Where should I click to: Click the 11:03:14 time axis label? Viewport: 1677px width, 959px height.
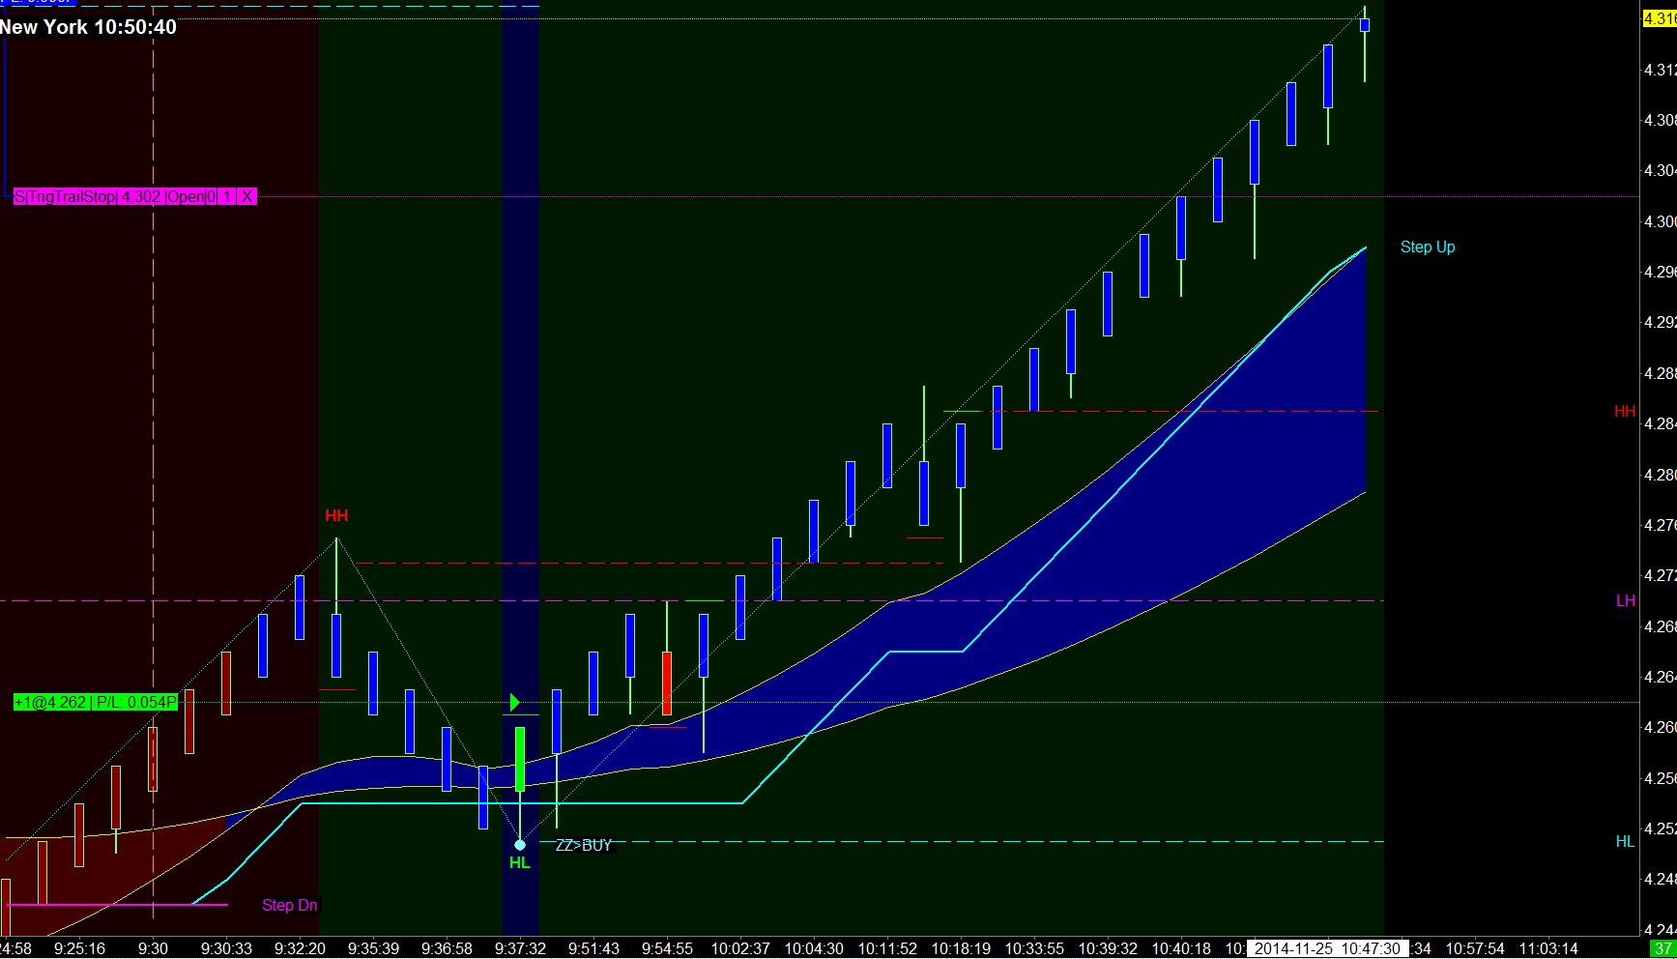click(x=1548, y=949)
